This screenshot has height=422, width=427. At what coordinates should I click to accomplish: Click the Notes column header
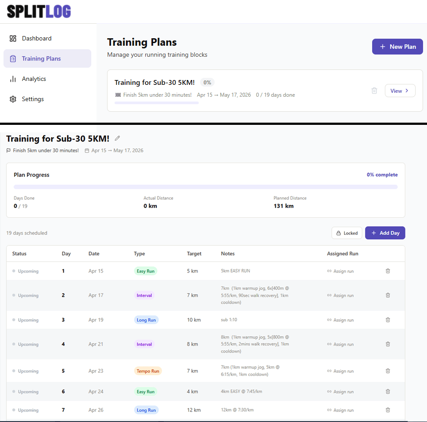pos(228,253)
